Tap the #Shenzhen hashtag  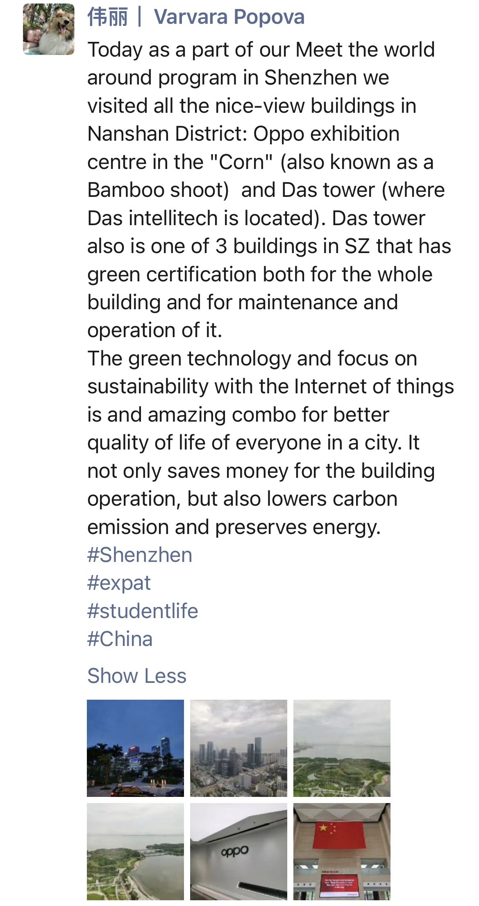coord(140,555)
